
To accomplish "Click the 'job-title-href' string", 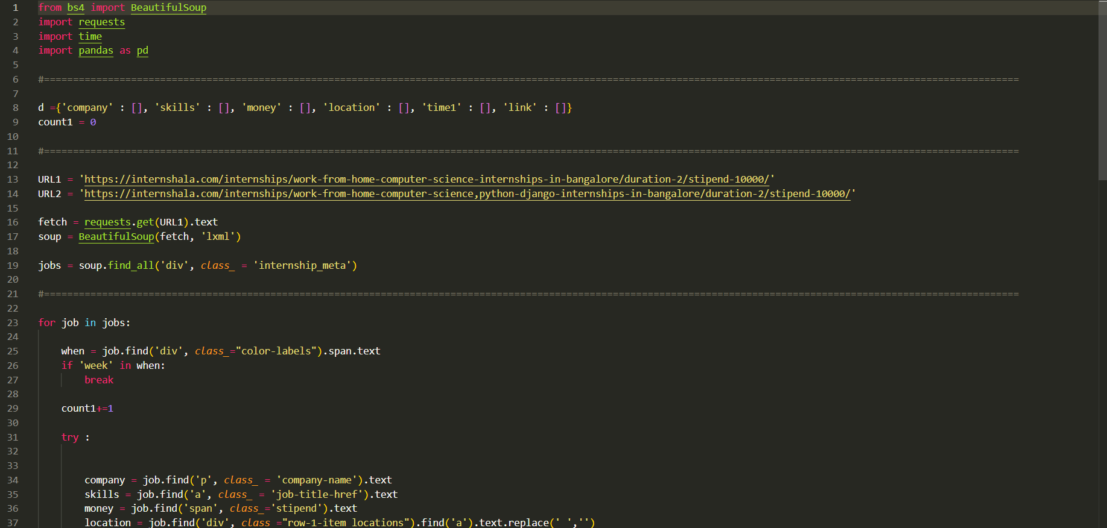I will click(320, 494).
